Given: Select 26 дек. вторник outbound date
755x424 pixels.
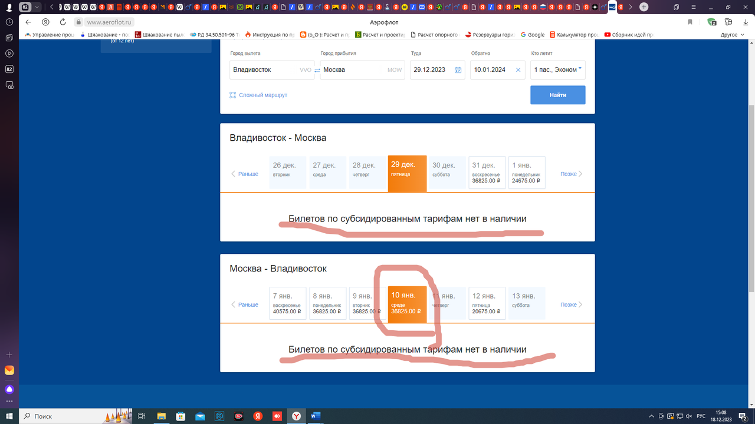Looking at the screenshot, I should (x=288, y=173).
